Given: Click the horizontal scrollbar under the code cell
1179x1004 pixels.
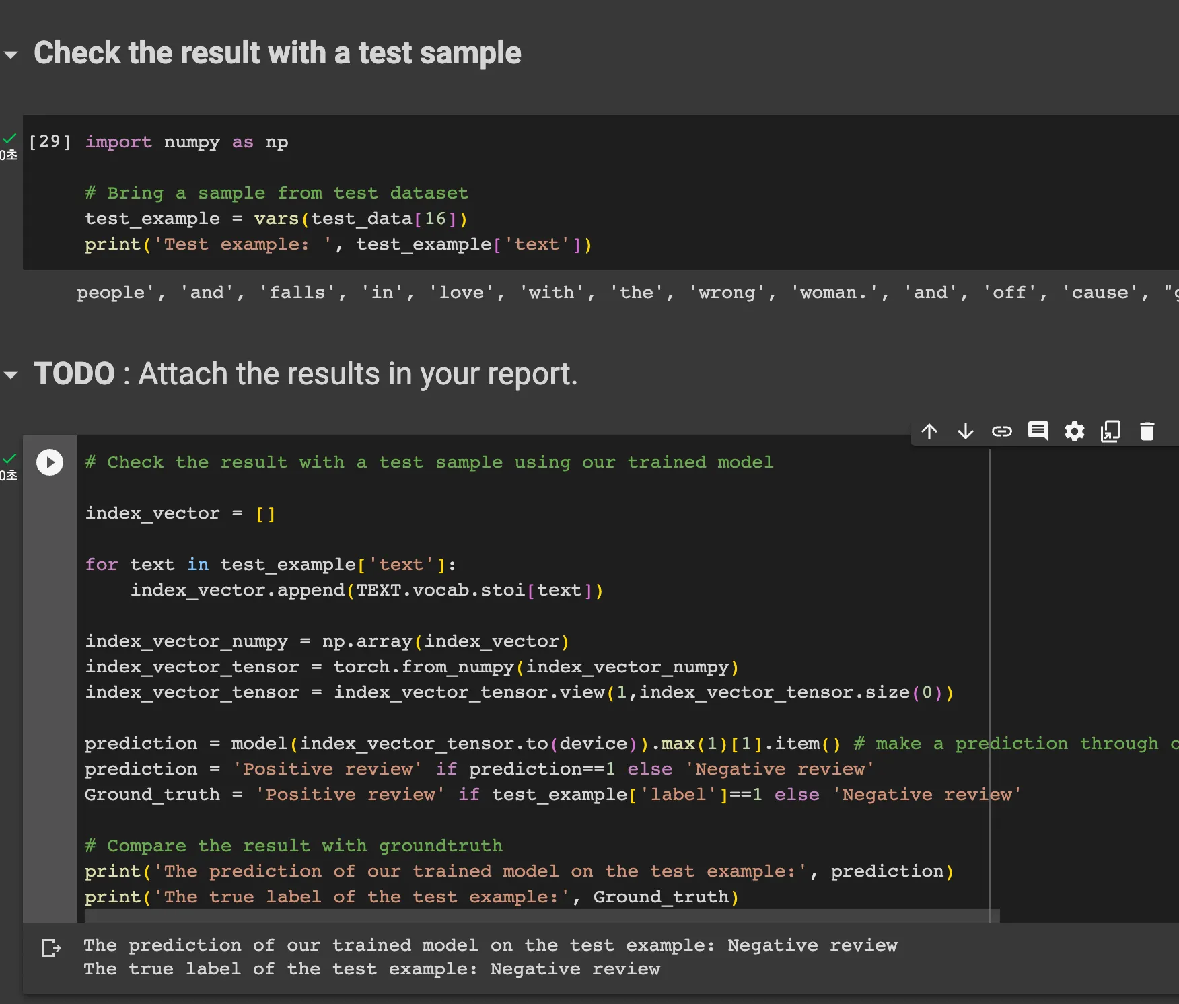Looking at the screenshot, I should tap(538, 916).
